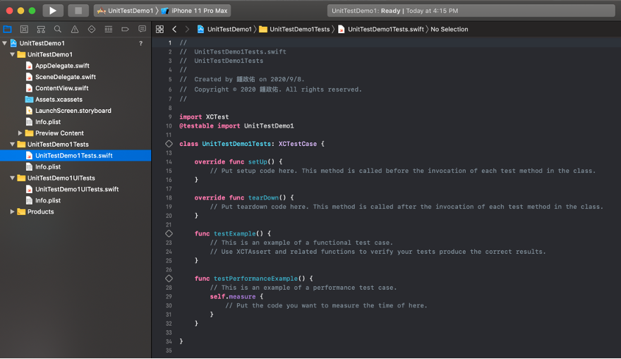Click the import XCTest line
621x359 pixels.
point(204,117)
